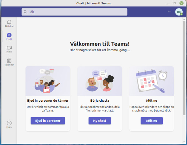
Task: Click the scrollbar up arrow
Action: pyautogui.click(x=184, y=19)
